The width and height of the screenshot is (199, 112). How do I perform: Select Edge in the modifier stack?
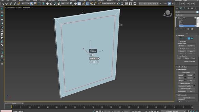[181, 22]
